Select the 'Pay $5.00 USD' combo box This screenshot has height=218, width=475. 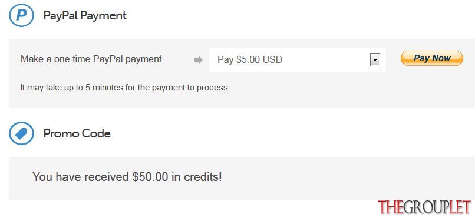(x=298, y=60)
